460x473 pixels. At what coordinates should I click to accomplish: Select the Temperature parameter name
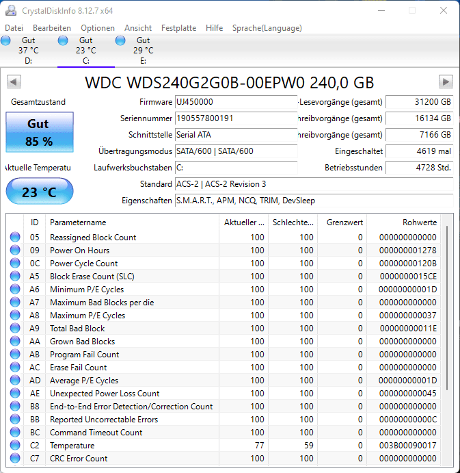tap(72, 446)
